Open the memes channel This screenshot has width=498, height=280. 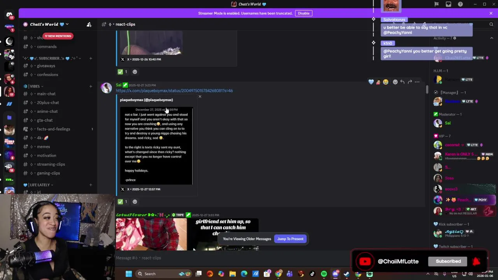click(x=58, y=147)
